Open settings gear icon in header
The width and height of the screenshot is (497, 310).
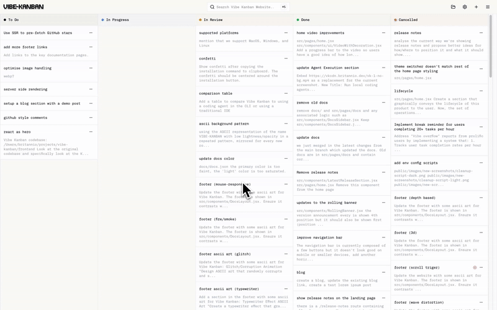(x=465, y=7)
